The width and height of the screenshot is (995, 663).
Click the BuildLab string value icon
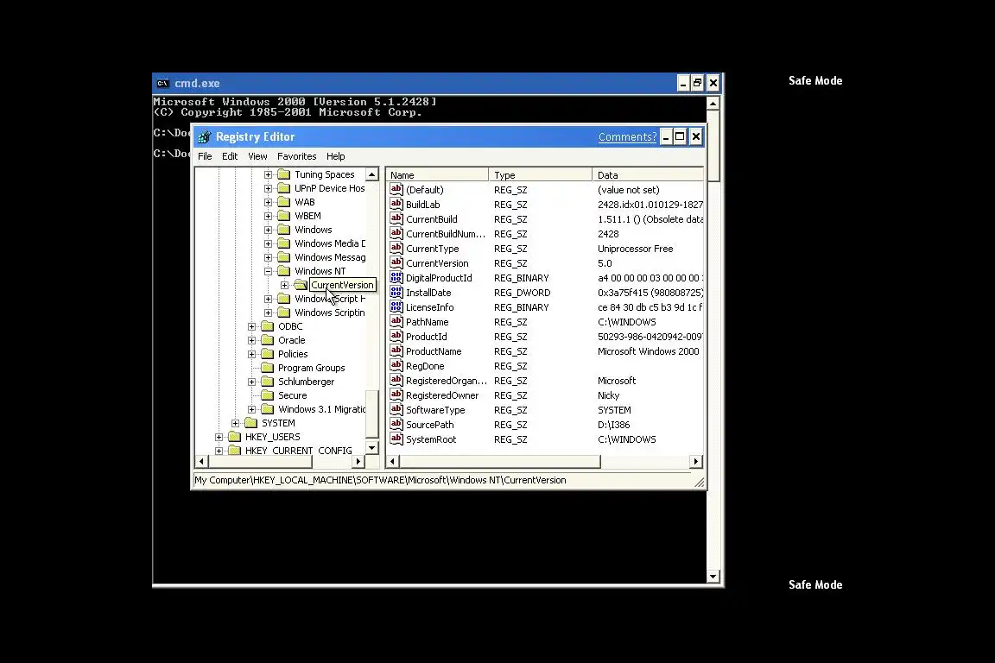(x=396, y=204)
